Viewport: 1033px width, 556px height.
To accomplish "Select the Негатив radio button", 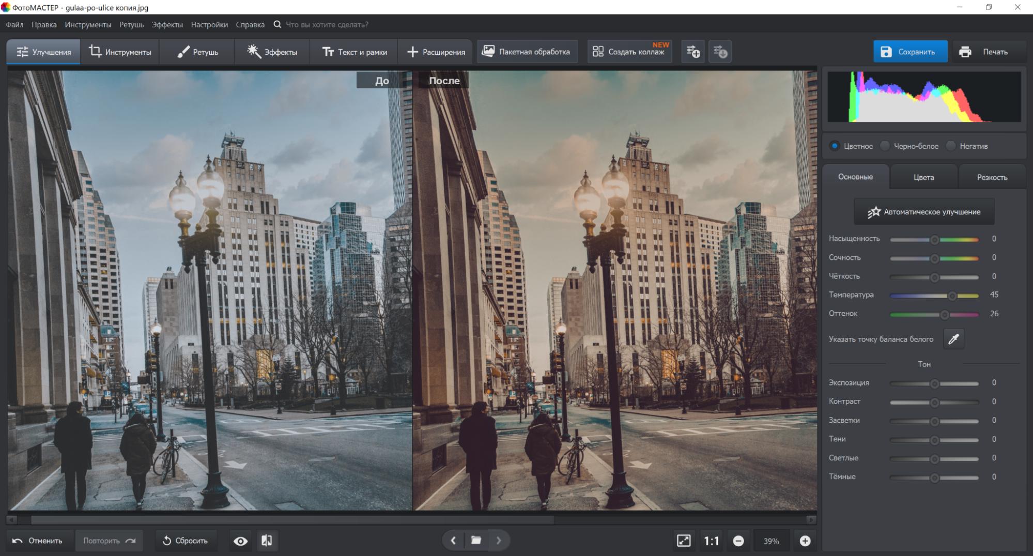I will click(x=951, y=146).
